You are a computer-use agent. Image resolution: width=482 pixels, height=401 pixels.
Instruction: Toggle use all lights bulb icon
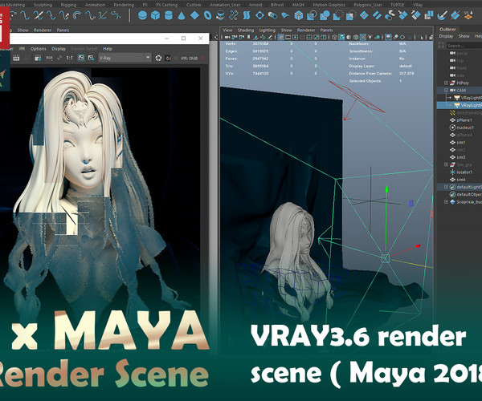(x=370, y=37)
